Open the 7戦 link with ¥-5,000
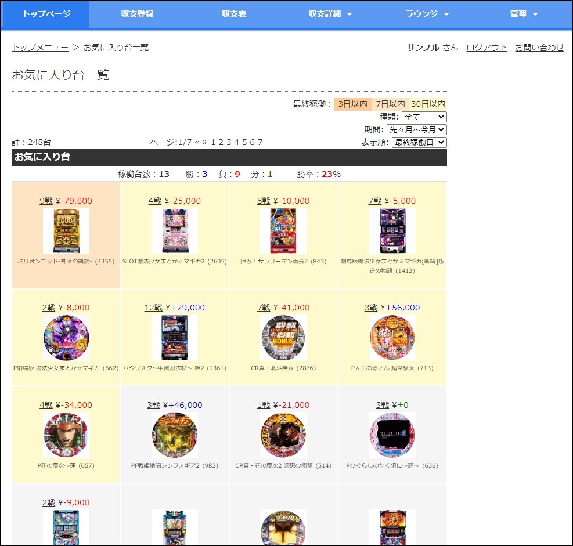The height and width of the screenshot is (546, 573). (x=375, y=201)
